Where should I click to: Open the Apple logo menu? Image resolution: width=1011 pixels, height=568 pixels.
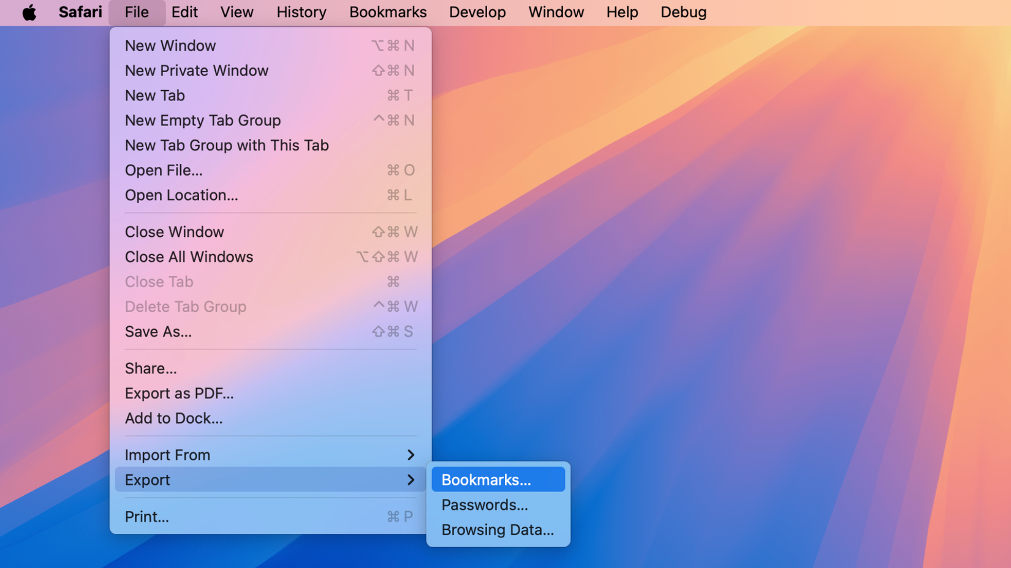click(x=29, y=12)
